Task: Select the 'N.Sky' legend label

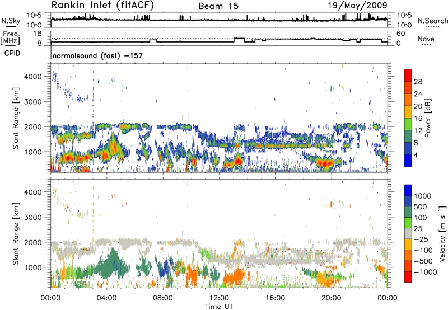Action: [x=11, y=21]
